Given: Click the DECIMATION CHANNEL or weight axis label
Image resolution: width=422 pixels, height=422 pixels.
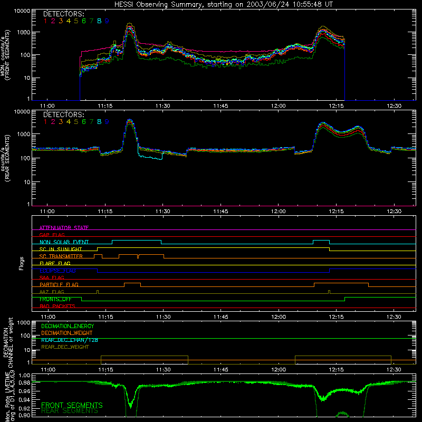Looking at the screenshot, I should point(8,342).
